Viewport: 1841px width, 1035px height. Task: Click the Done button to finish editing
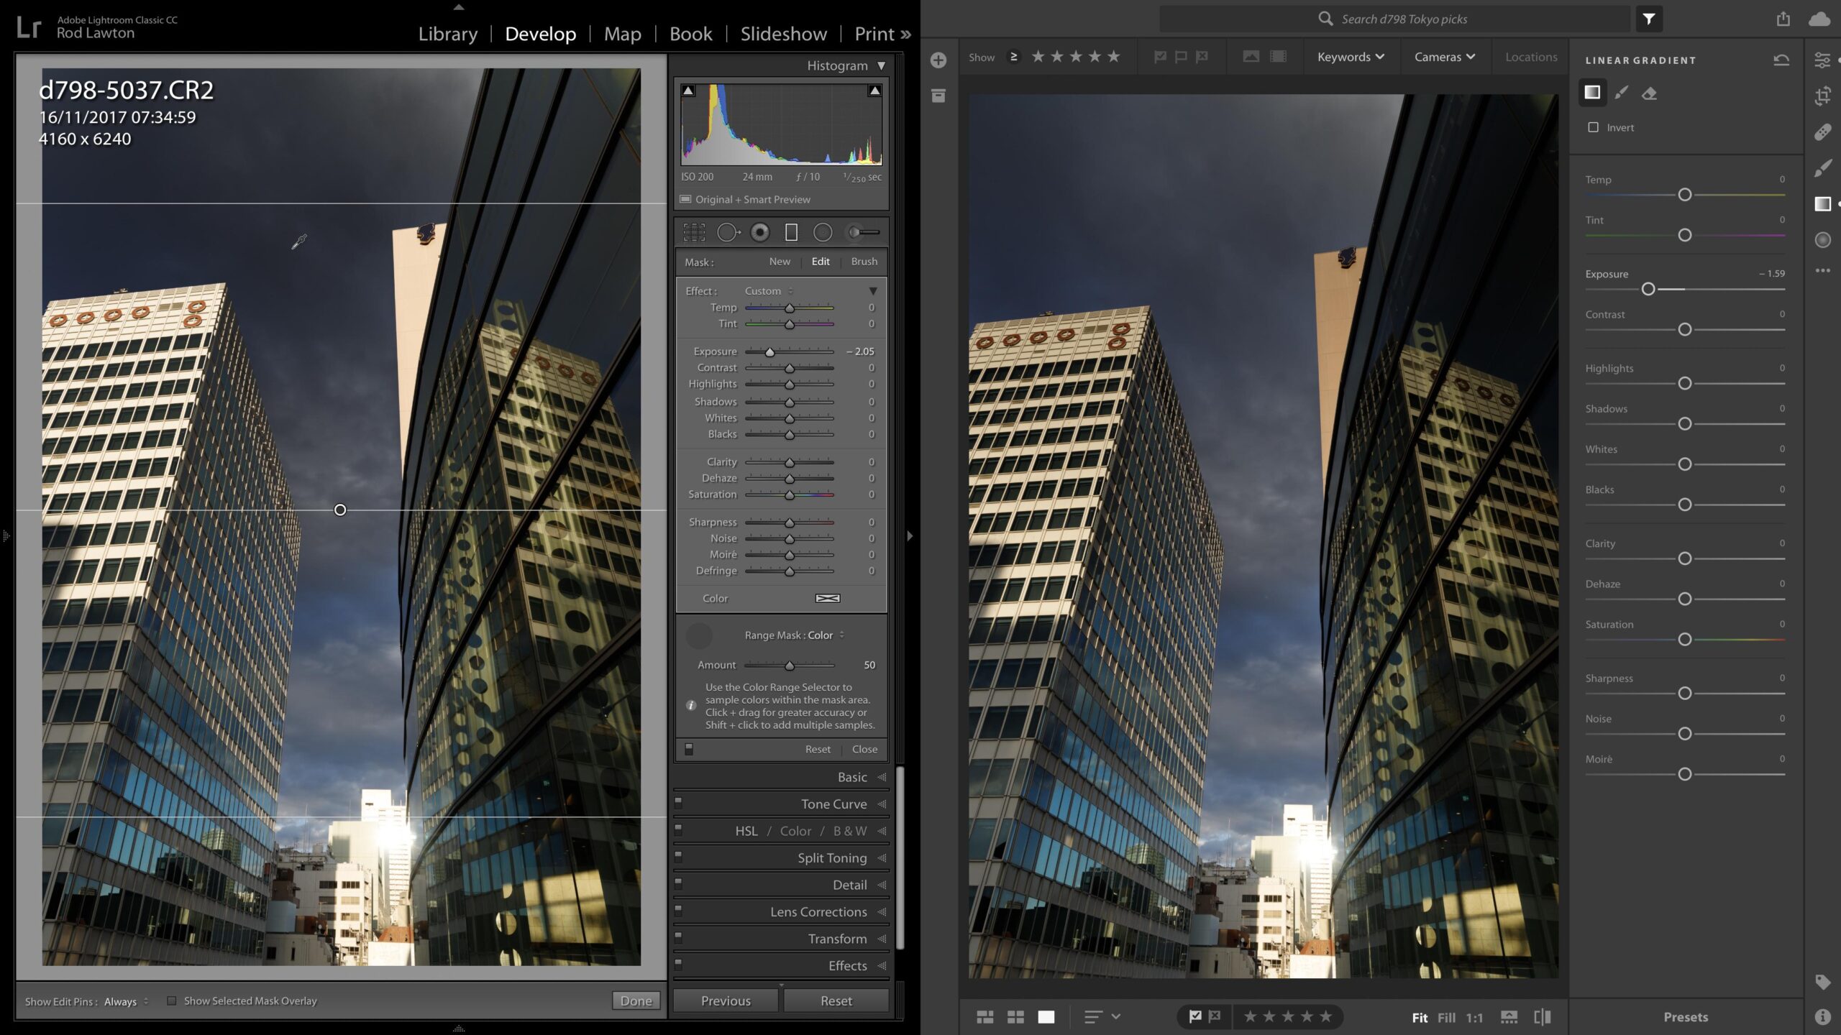[636, 1000]
